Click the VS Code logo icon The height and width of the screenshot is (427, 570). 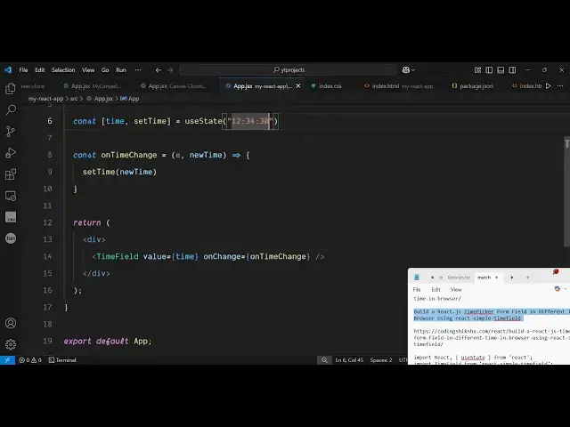(8, 69)
